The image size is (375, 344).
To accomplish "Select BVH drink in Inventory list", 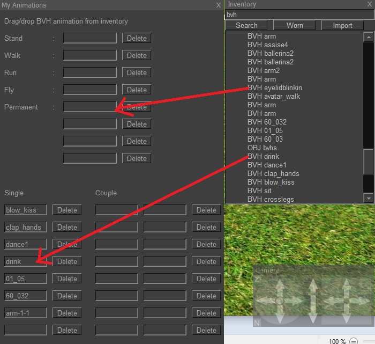I will point(263,157).
